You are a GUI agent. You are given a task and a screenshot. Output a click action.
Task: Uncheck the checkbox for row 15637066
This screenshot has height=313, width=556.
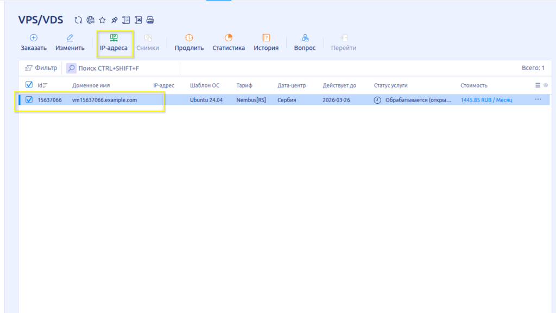pyautogui.click(x=29, y=100)
